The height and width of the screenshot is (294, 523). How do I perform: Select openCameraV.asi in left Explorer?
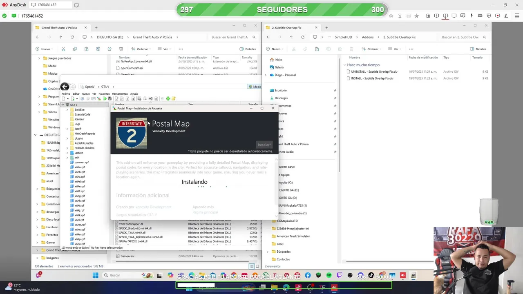coord(132,68)
